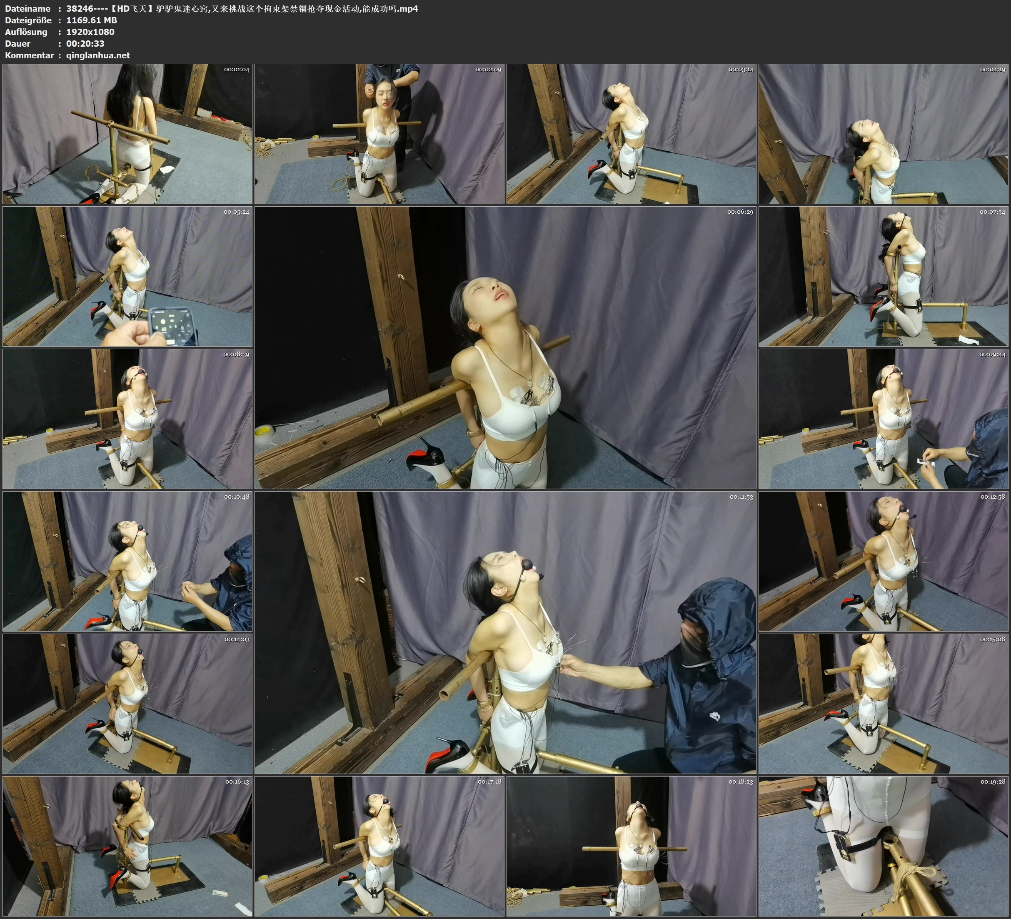Image resolution: width=1011 pixels, height=919 pixels.
Task: Select the thumbnail labeled 00:18:23
Action: tap(632, 846)
